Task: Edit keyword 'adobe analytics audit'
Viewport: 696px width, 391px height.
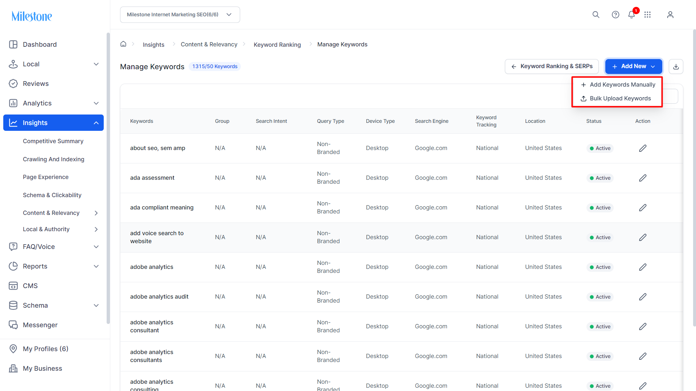Action: (x=643, y=297)
